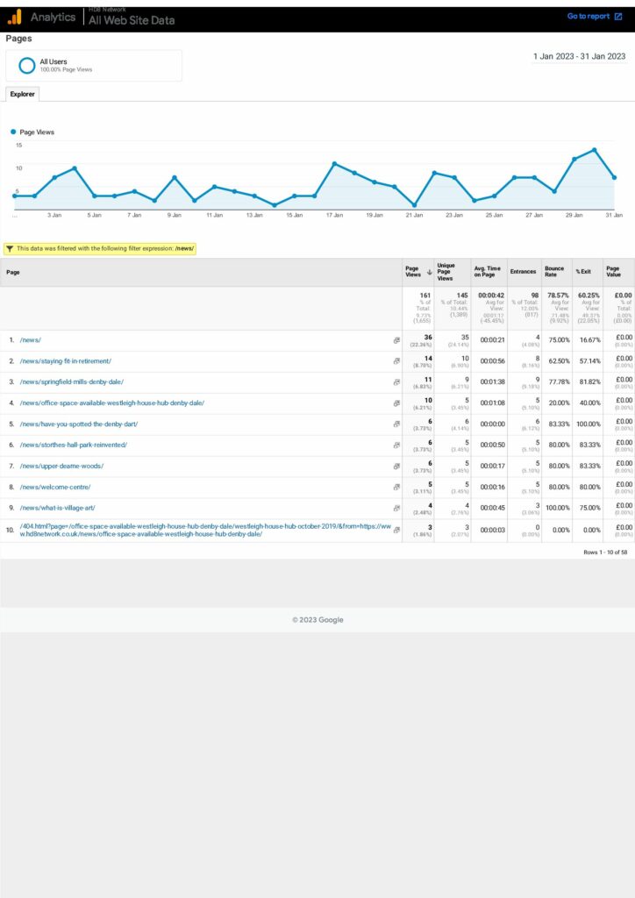Click the Go to report link
The height and width of the screenshot is (898, 635).
coord(588,17)
